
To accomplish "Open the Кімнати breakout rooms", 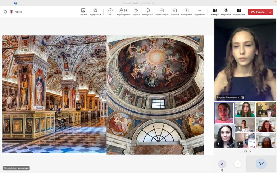I will (x=175, y=12).
